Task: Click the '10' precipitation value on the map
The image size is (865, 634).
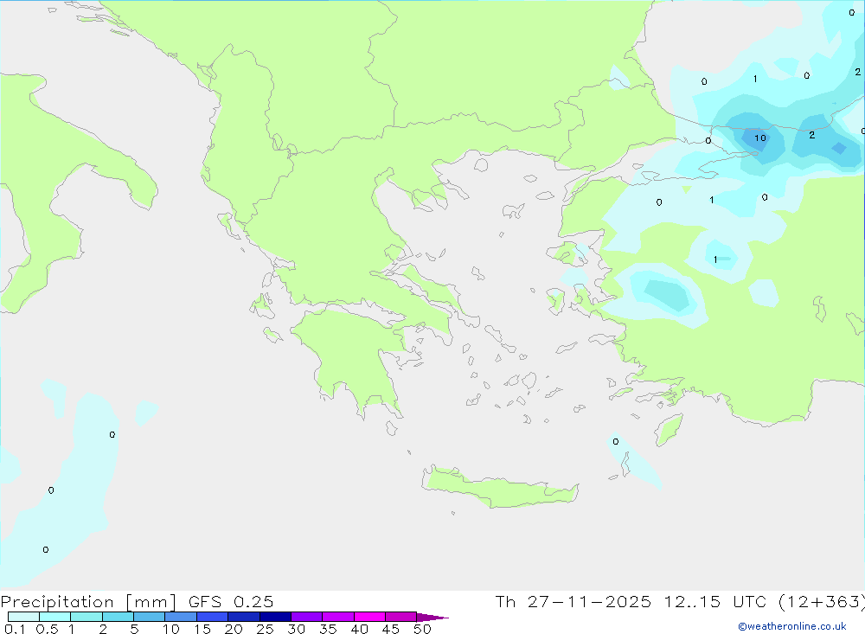Action: click(760, 138)
